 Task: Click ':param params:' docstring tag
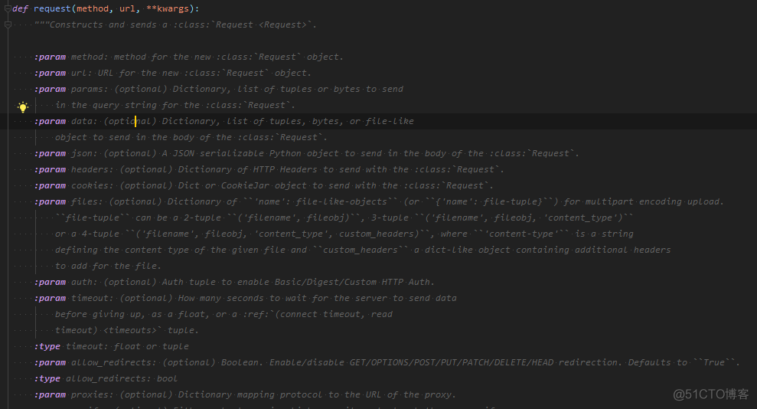tap(71, 89)
